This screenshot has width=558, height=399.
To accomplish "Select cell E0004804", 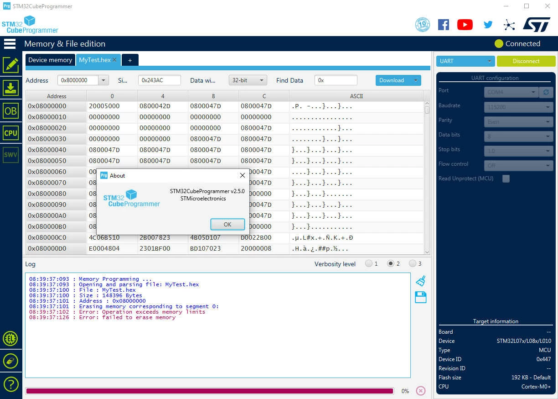I will click(x=112, y=248).
